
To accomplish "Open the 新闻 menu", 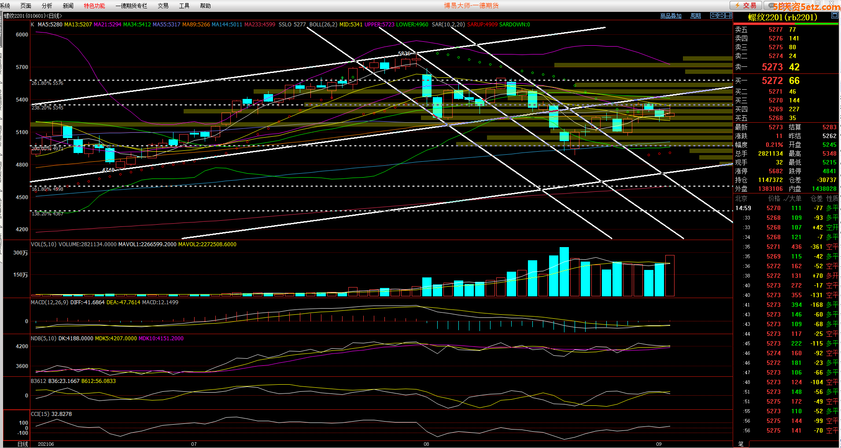I will pyautogui.click(x=68, y=6).
